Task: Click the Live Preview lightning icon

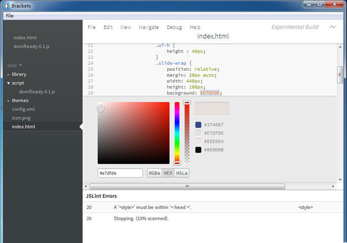Action: pyautogui.click(x=333, y=27)
